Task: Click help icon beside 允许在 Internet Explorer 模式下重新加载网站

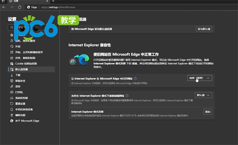Action: click(127, 96)
